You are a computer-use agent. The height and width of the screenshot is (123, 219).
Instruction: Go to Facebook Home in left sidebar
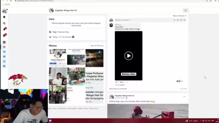pos(4,17)
